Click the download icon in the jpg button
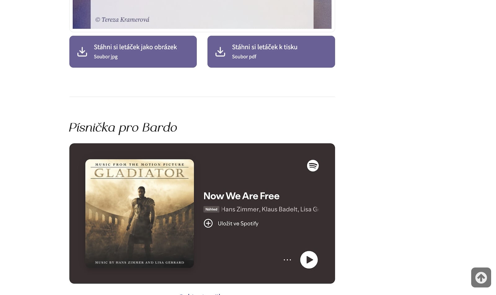The image size is (496, 295). tap(82, 51)
